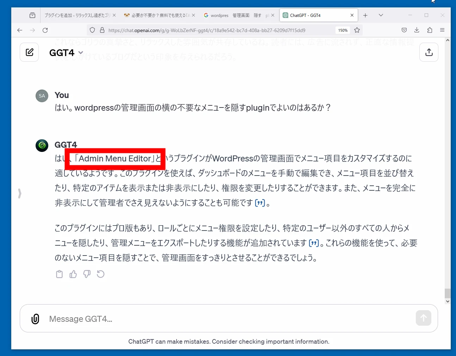Open the browser extensions puzzle icon

click(430, 30)
